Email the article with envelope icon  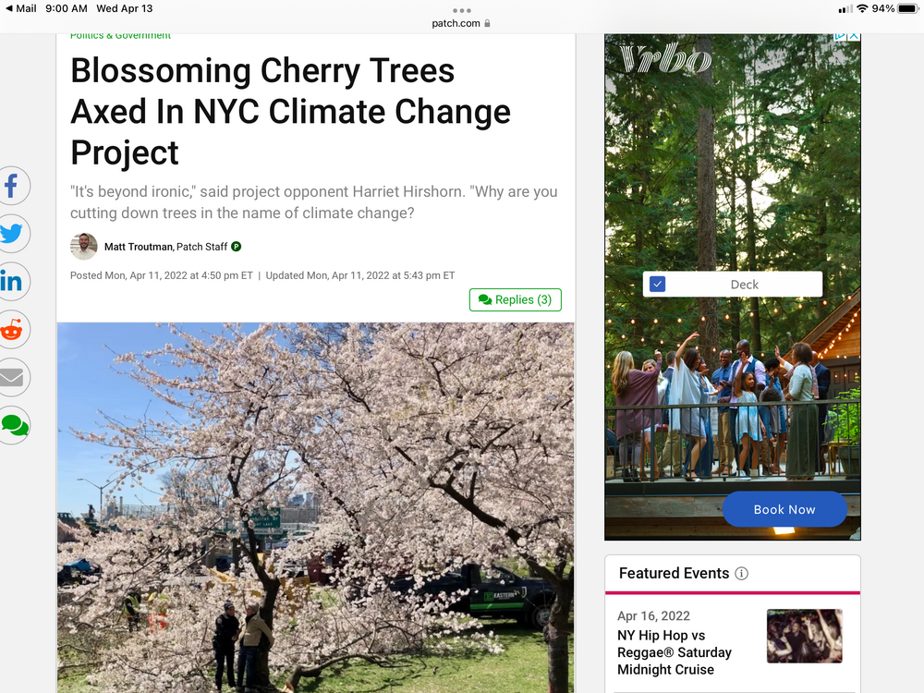coord(11,377)
